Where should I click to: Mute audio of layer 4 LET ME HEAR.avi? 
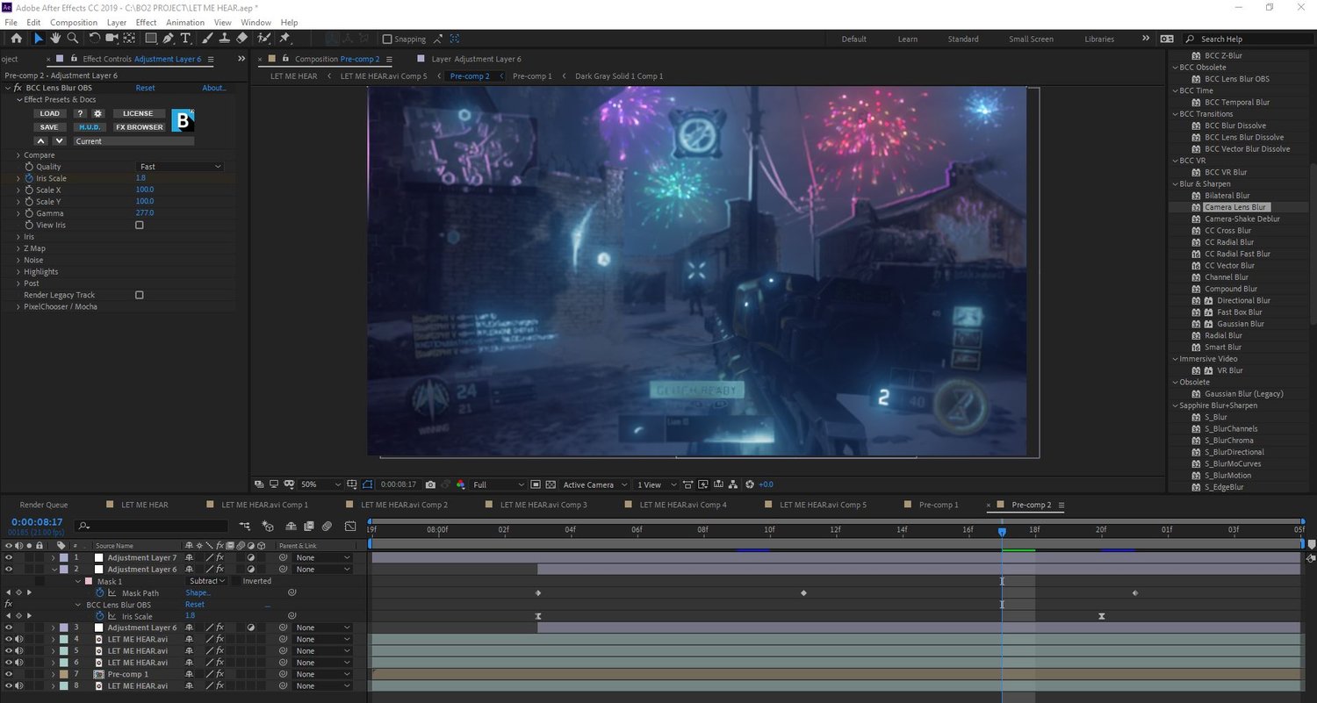tap(18, 640)
